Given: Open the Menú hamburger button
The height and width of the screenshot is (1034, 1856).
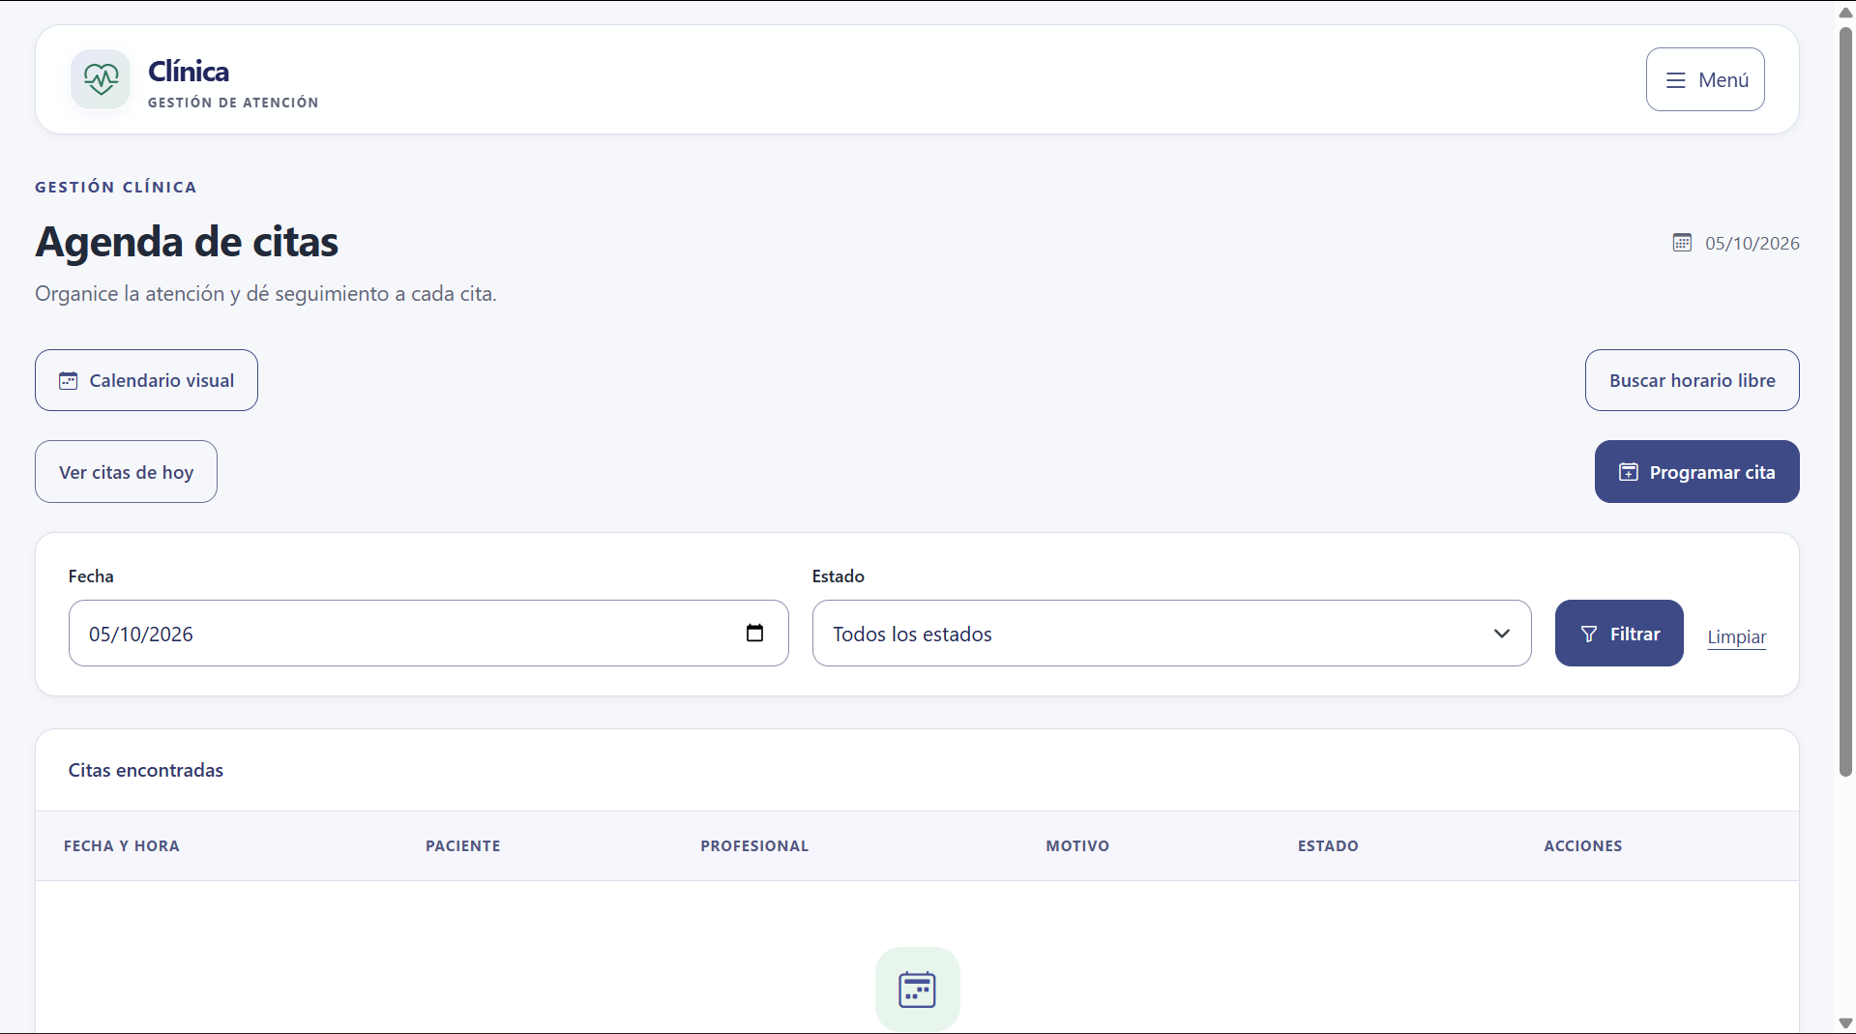Looking at the screenshot, I should coord(1705,79).
